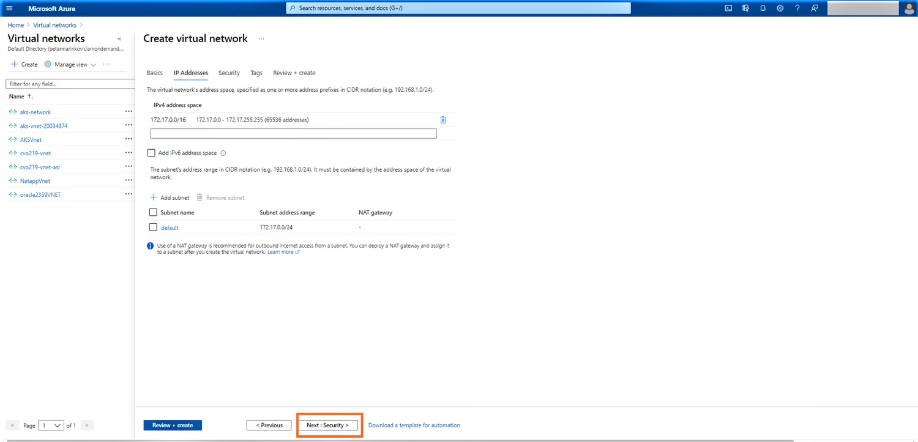Switch to the Security tab

click(229, 73)
